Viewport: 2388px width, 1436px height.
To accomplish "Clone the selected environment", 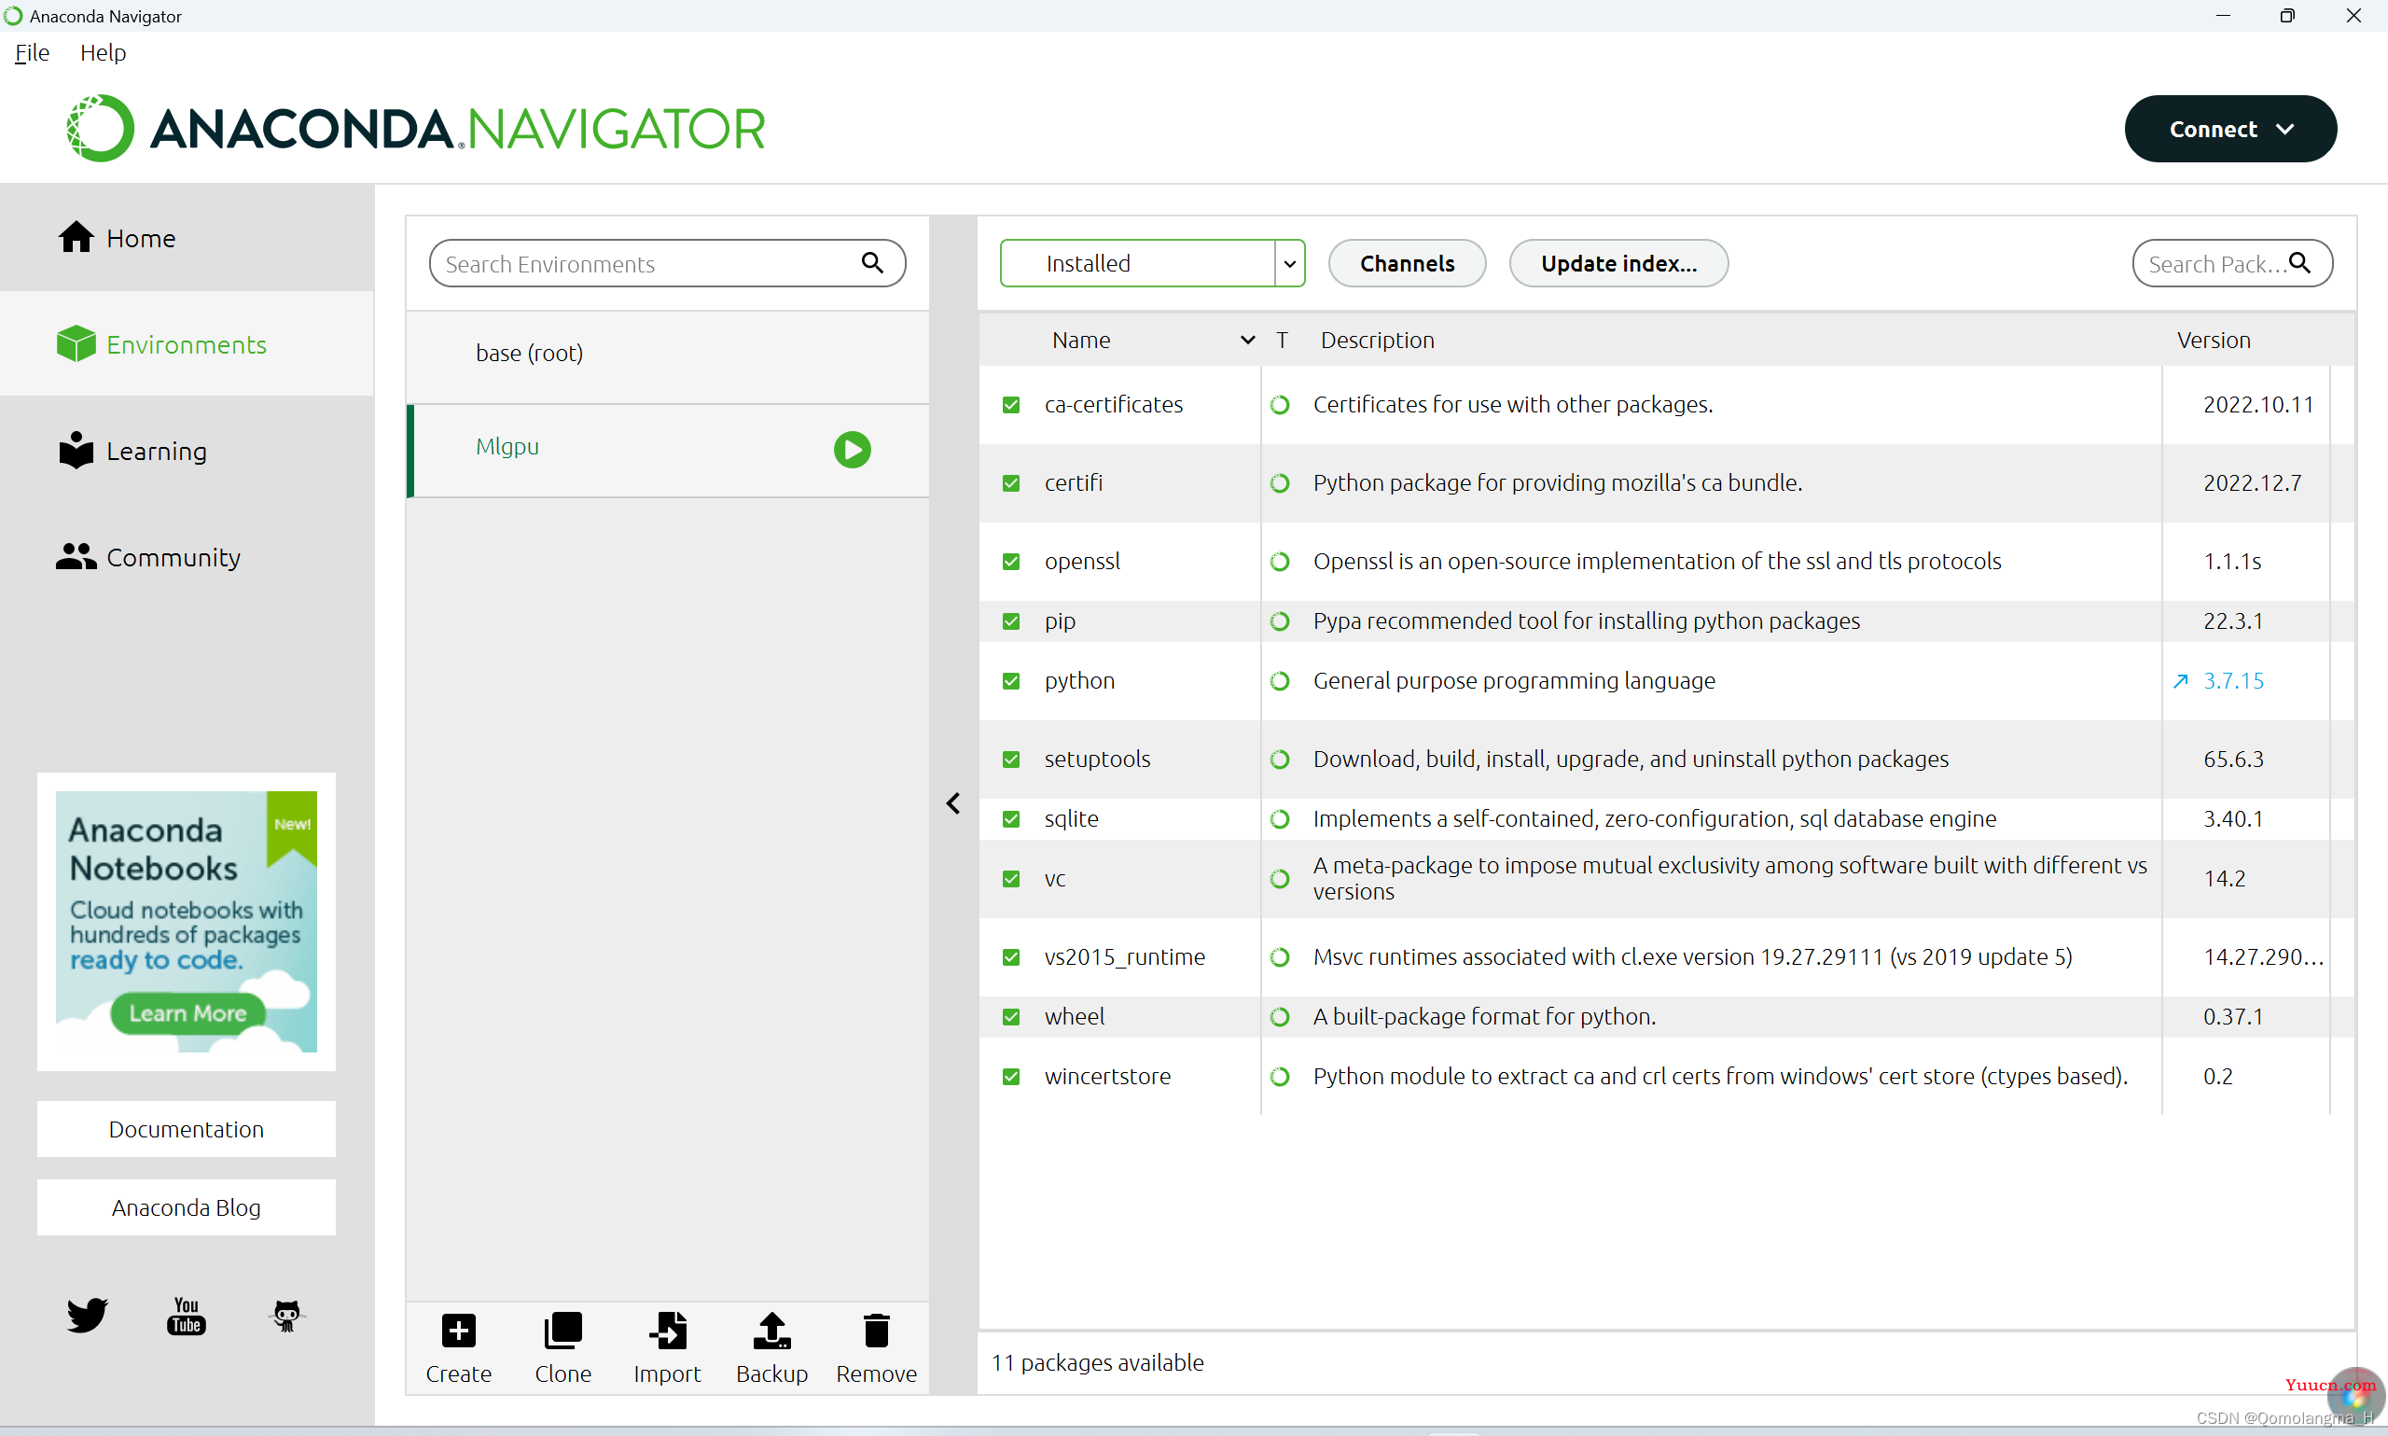I will tap(562, 1349).
